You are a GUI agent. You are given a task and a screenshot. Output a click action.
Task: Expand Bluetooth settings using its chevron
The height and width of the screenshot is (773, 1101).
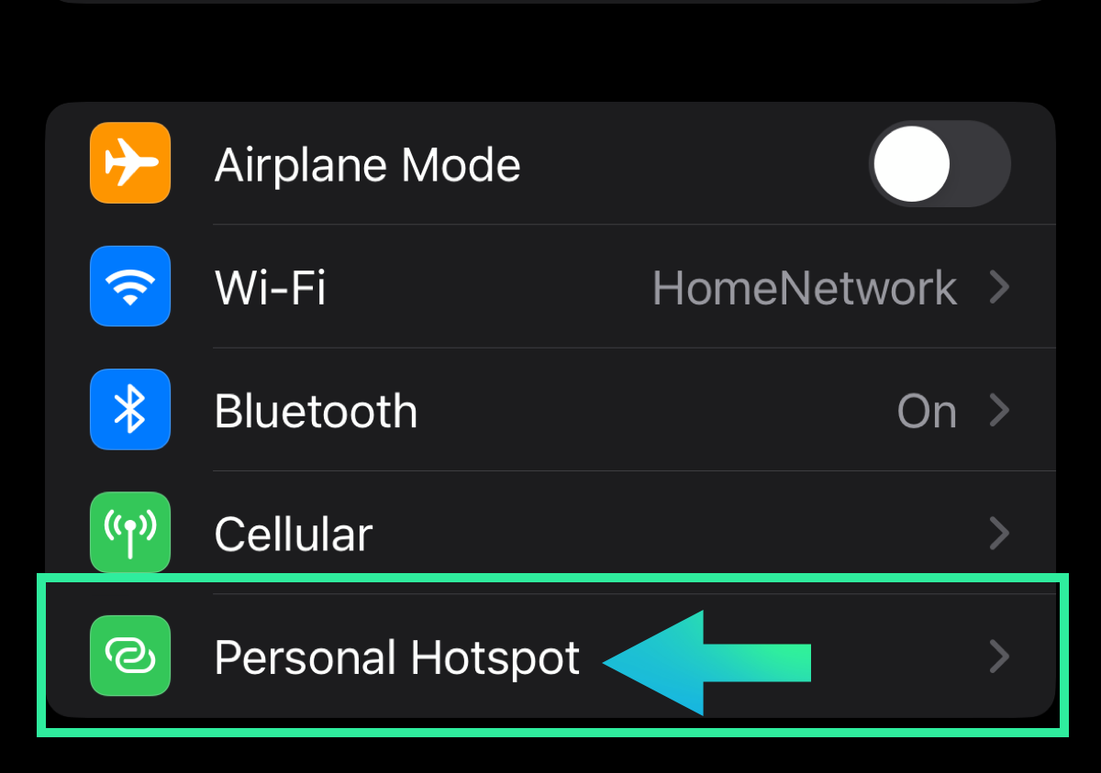pyautogui.click(x=1000, y=411)
